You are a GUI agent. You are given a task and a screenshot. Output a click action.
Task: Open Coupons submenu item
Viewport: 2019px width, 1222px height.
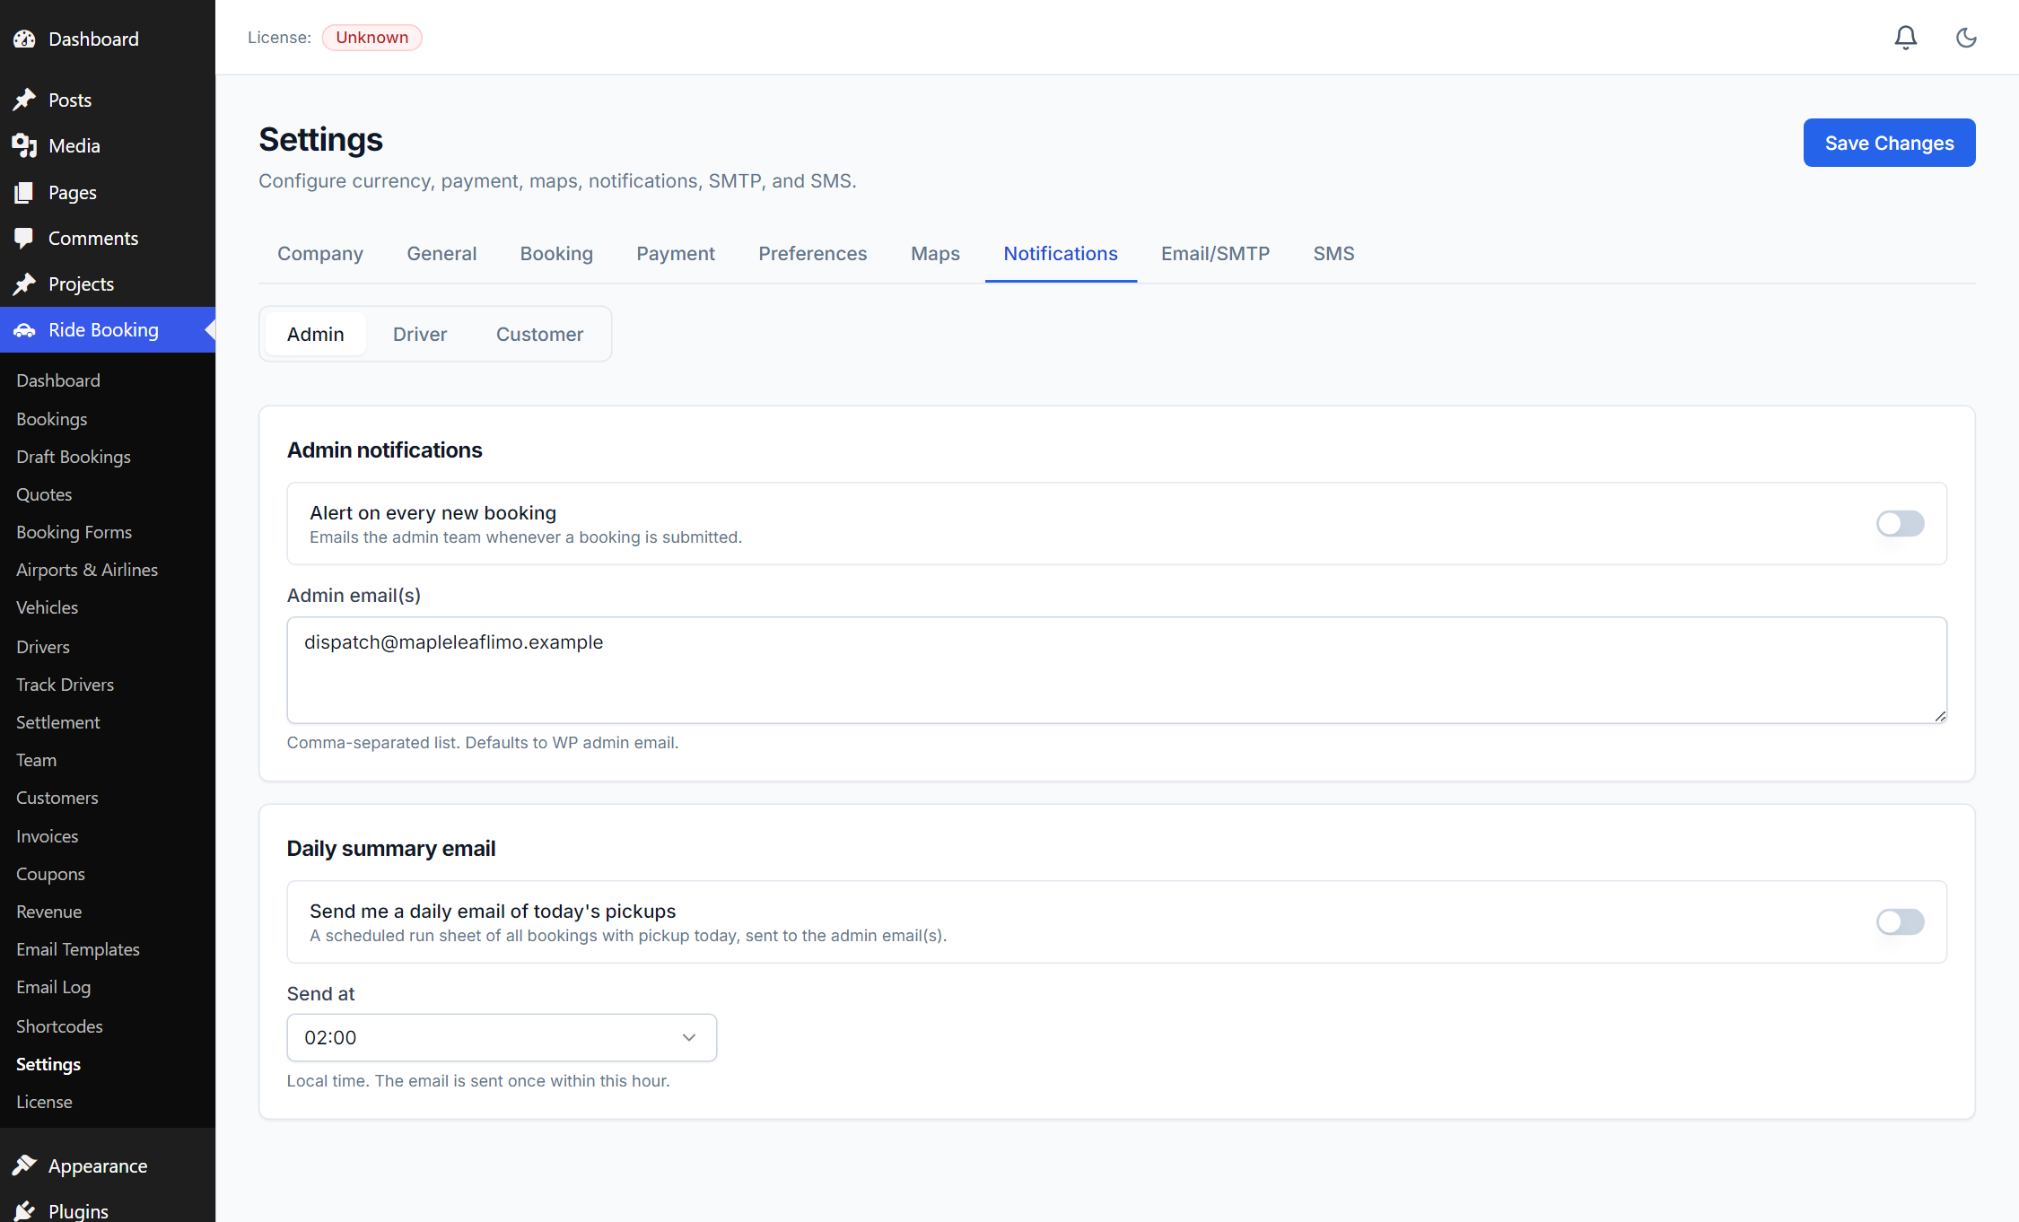pos(50,874)
